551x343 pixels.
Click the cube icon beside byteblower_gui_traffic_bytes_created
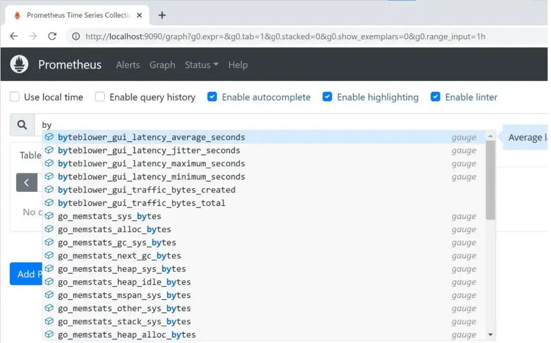pos(49,190)
